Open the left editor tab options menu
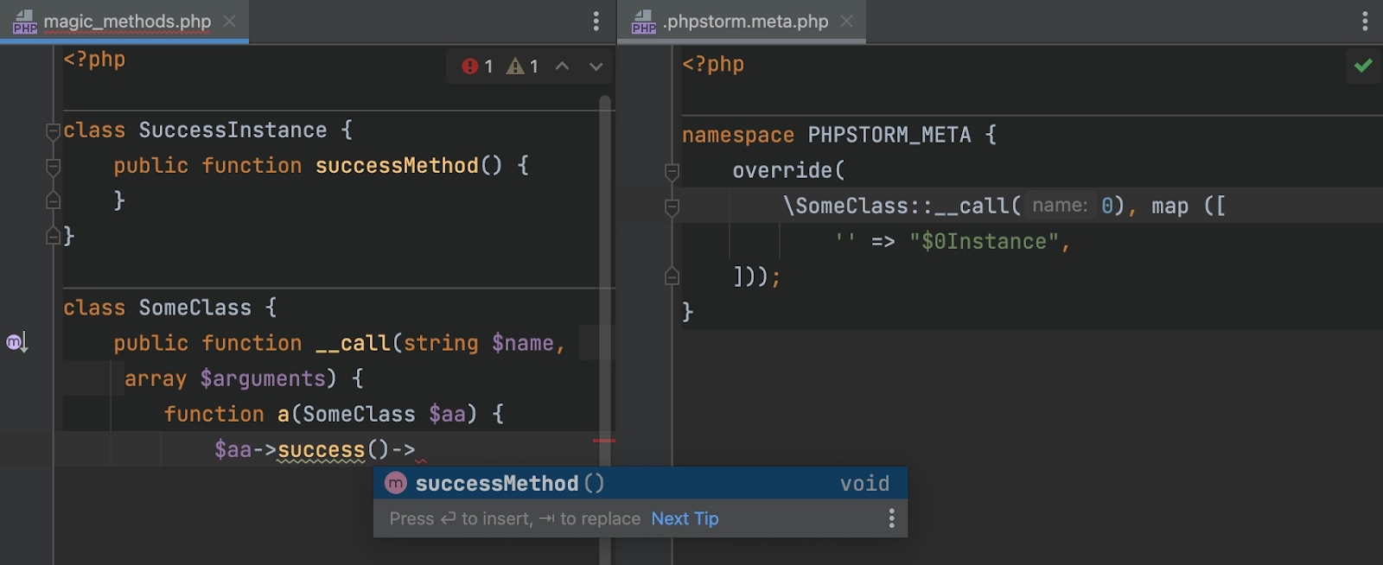Viewport: 1383px width, 565px height. tap(596, 22)
